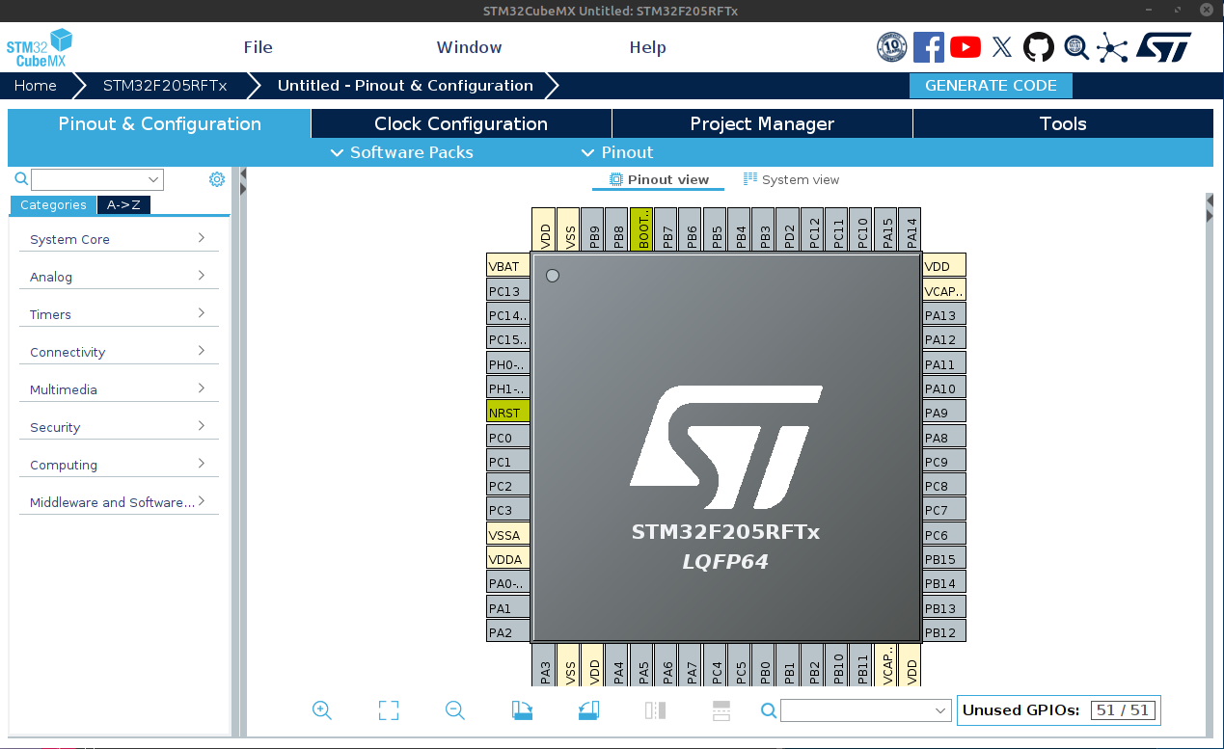The image size is (1224, 749).
Task: Click the pinout search settings gear
Action: click(216, 178)
